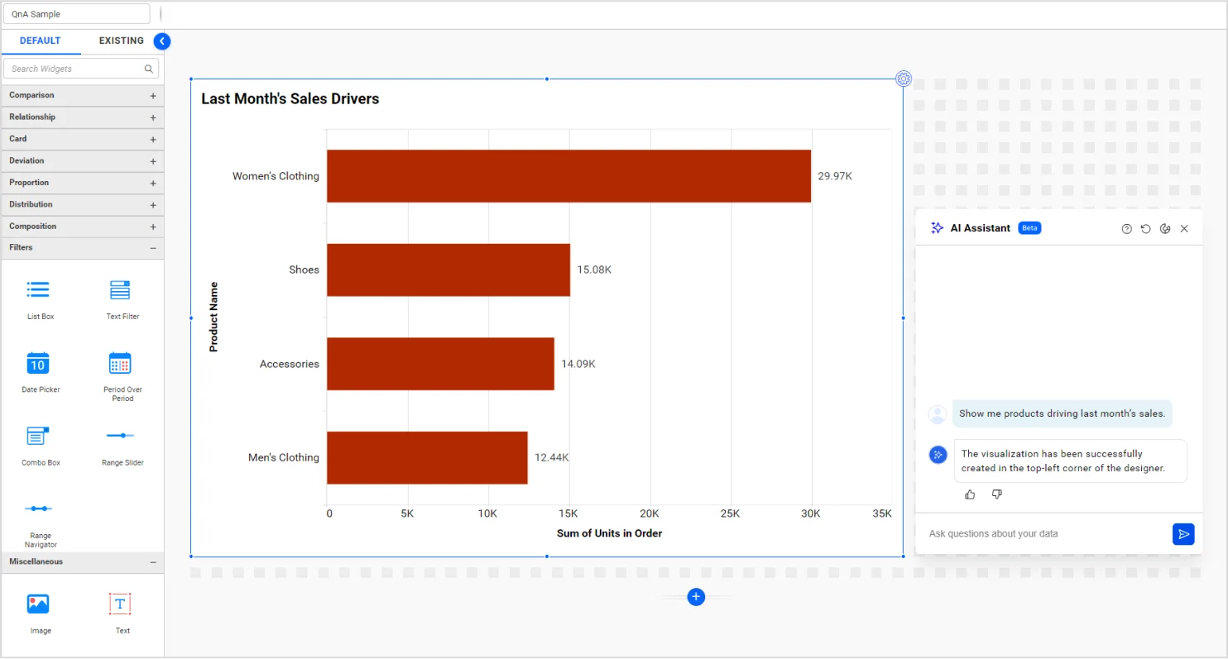Expand the Comparison widget category
The height and width of the screenshot is (659, 1228).
153,96
